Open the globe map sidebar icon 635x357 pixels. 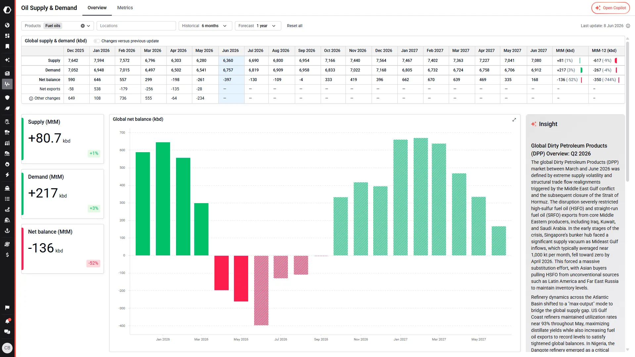coord(7,25)
